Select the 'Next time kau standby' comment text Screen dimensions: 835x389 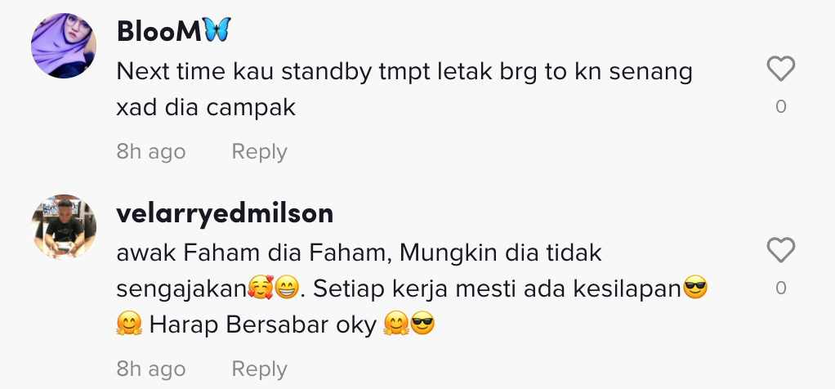[x=404, y=90]
